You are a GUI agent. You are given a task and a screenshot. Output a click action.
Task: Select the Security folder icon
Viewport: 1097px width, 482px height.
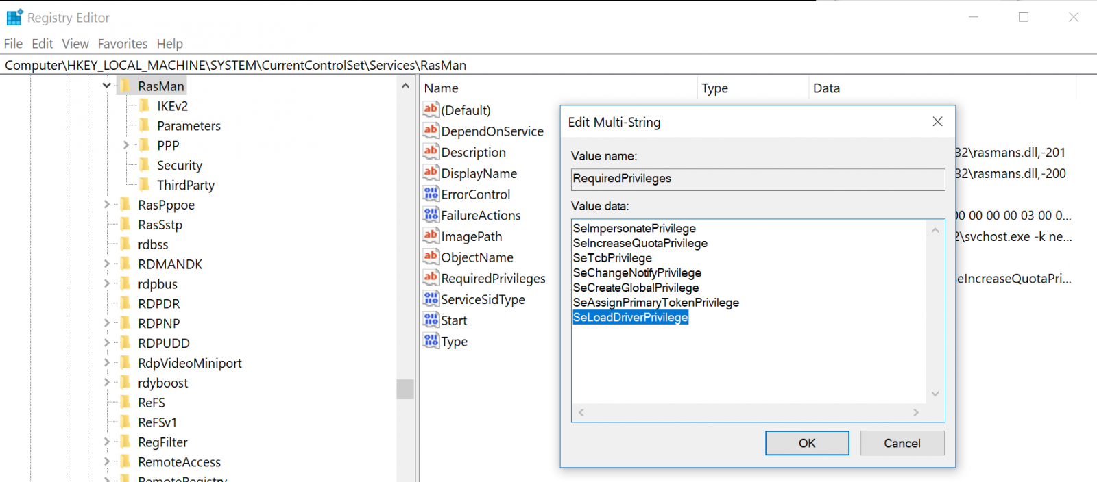click(x=145, y=165)
